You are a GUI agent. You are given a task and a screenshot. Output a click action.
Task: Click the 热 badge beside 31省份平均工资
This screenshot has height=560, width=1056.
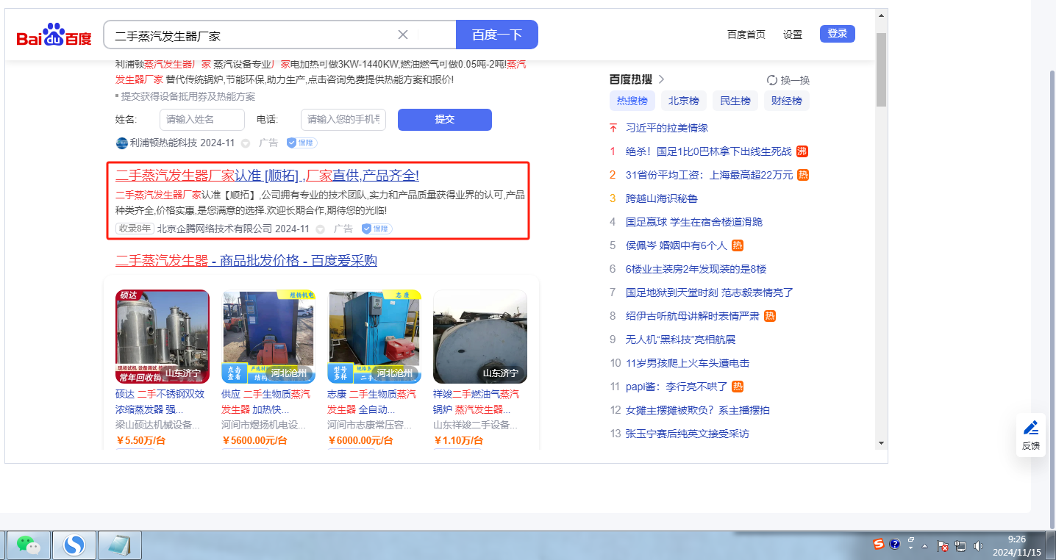pos(803,175)
